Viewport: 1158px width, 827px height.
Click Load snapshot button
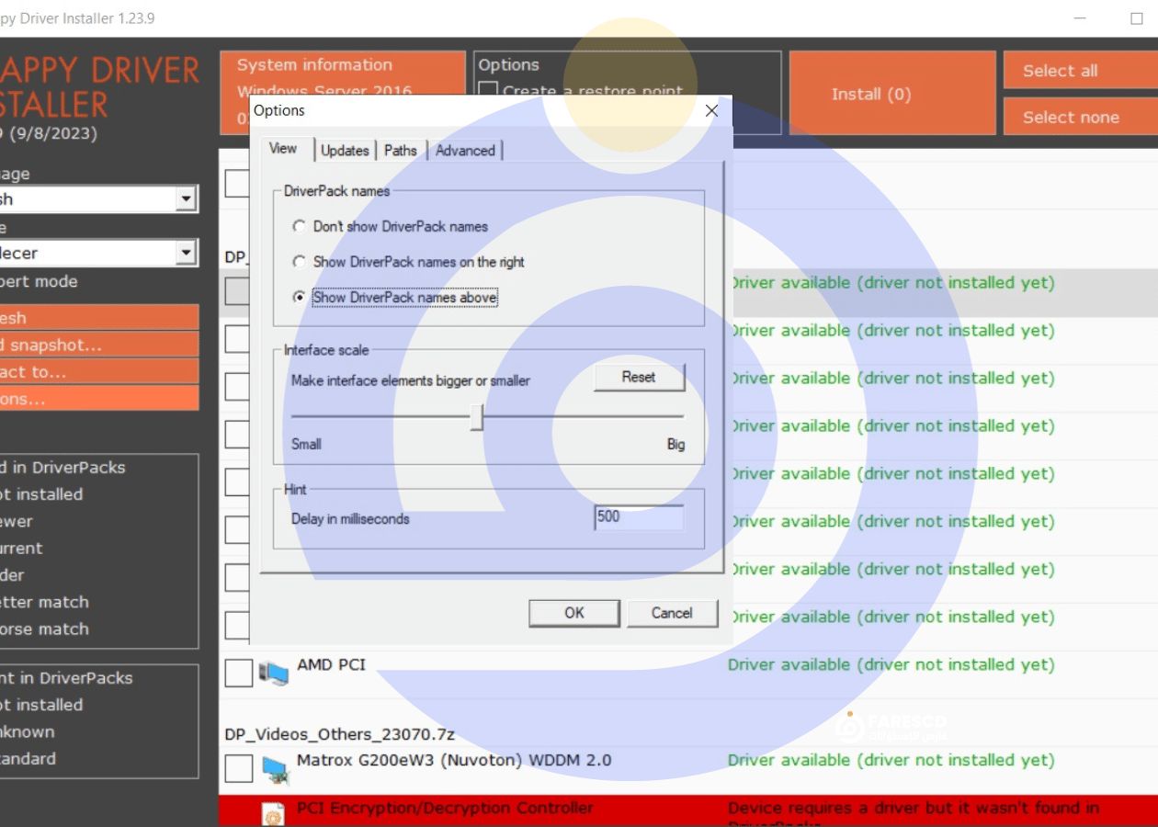coord(98,345)
